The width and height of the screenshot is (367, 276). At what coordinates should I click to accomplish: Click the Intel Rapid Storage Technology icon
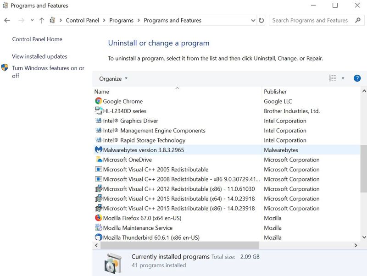(x=99, y=140)
